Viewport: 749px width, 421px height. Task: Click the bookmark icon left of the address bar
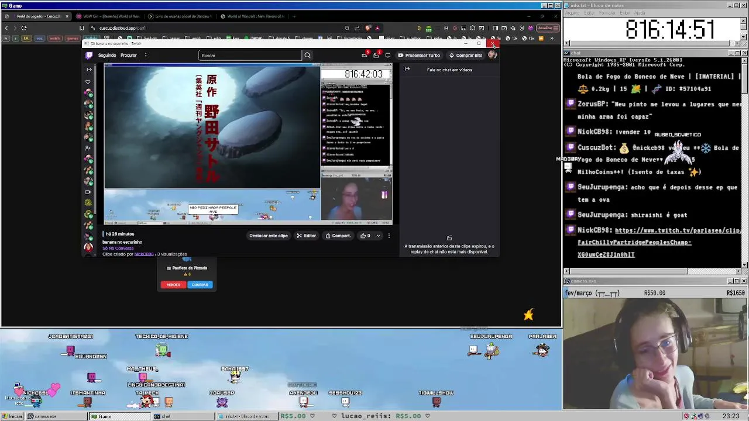pos(81,28)
